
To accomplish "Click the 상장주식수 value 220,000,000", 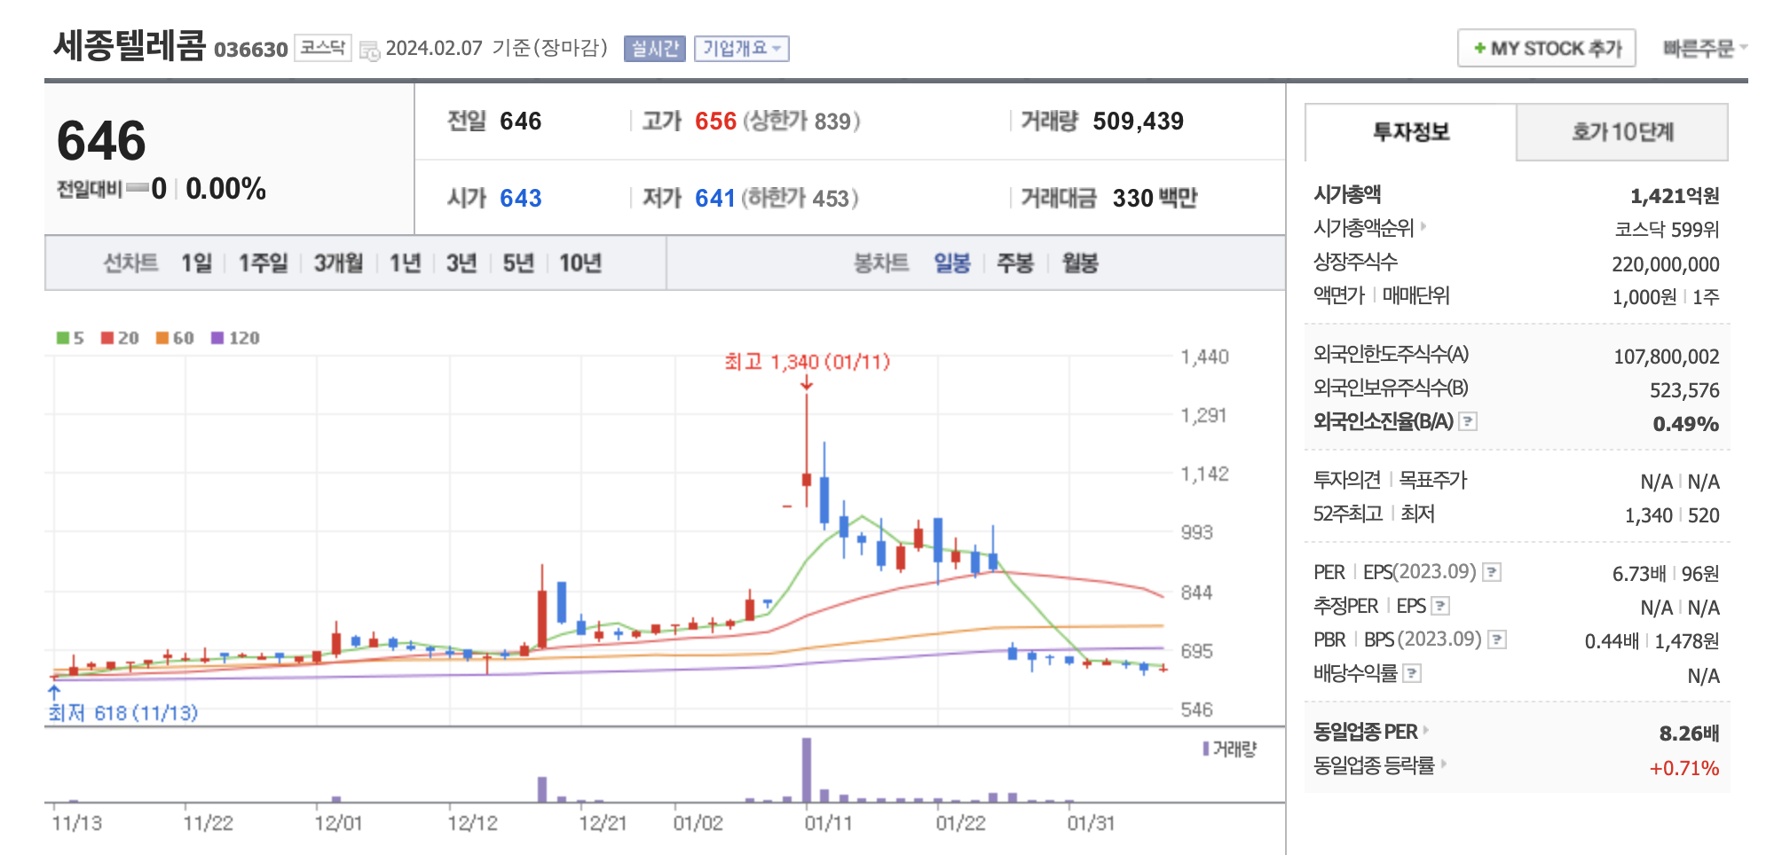I will pyautogui.click(x=1666, y=264).
